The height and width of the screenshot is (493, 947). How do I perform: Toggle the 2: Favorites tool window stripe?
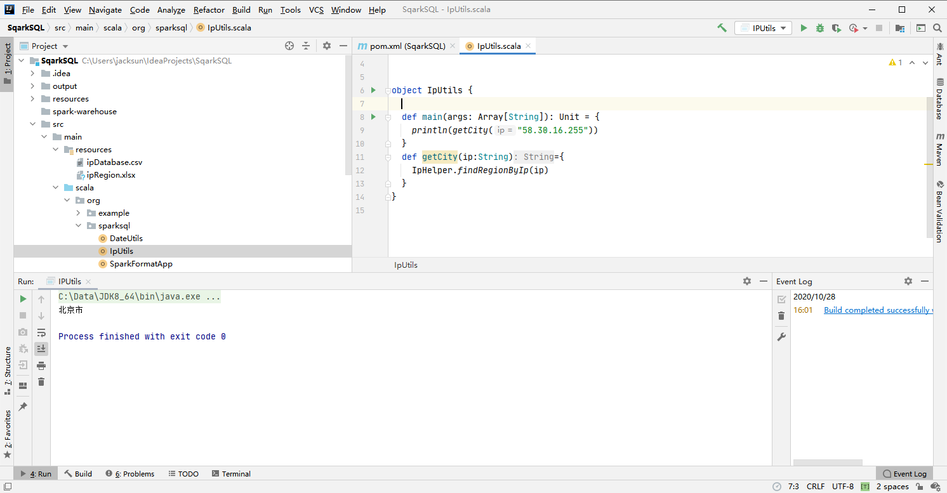click(x=7, y=435)
